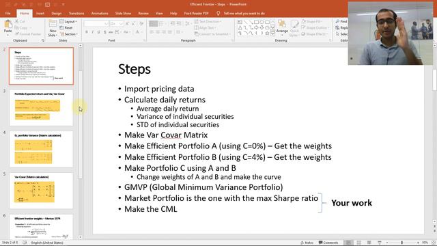Image resolution: width=437 pixels, height=246 pixels.
Task: Click Increase List Level icon
Action: click(x=179, y=24)
